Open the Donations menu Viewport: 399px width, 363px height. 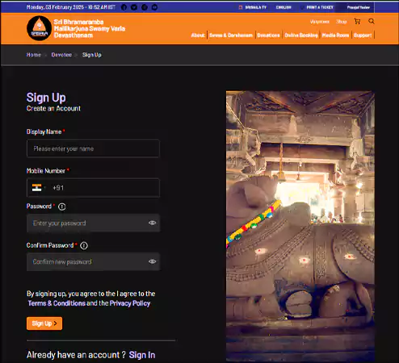pos(268,35)
